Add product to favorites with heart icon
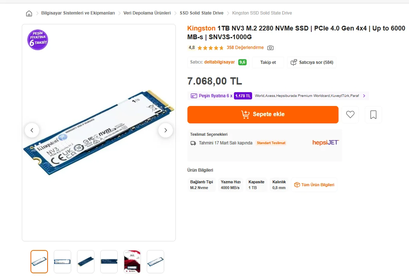Viewport: 409px width, 278px height. click(350, 115)
